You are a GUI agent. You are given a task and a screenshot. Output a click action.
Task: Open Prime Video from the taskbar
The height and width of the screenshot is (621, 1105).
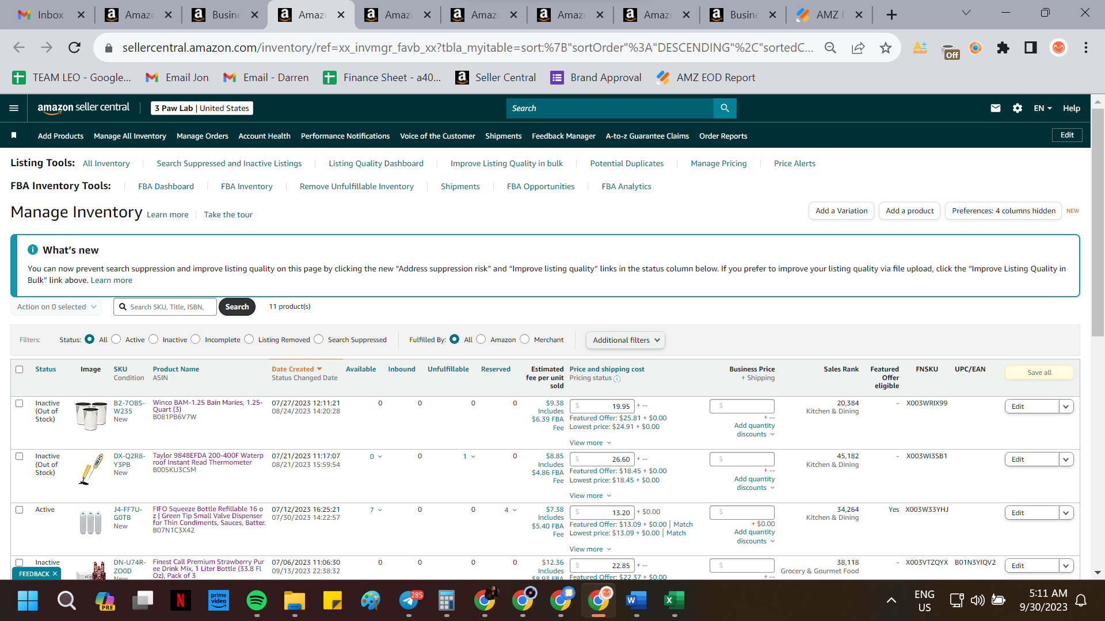pos(218,600)
